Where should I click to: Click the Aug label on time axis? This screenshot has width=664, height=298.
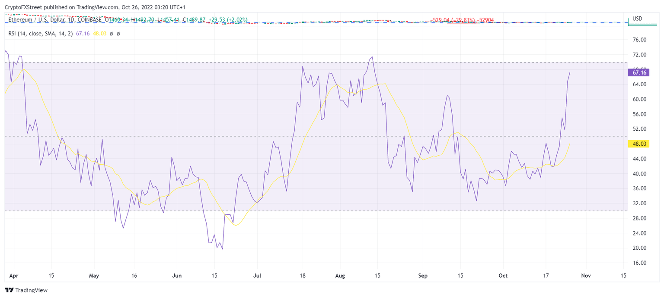click(340, 276)
